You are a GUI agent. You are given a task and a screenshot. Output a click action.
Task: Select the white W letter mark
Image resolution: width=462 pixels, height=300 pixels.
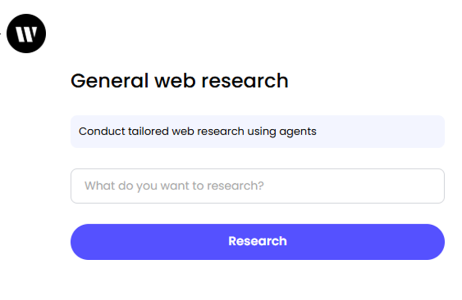coord(27,34)
